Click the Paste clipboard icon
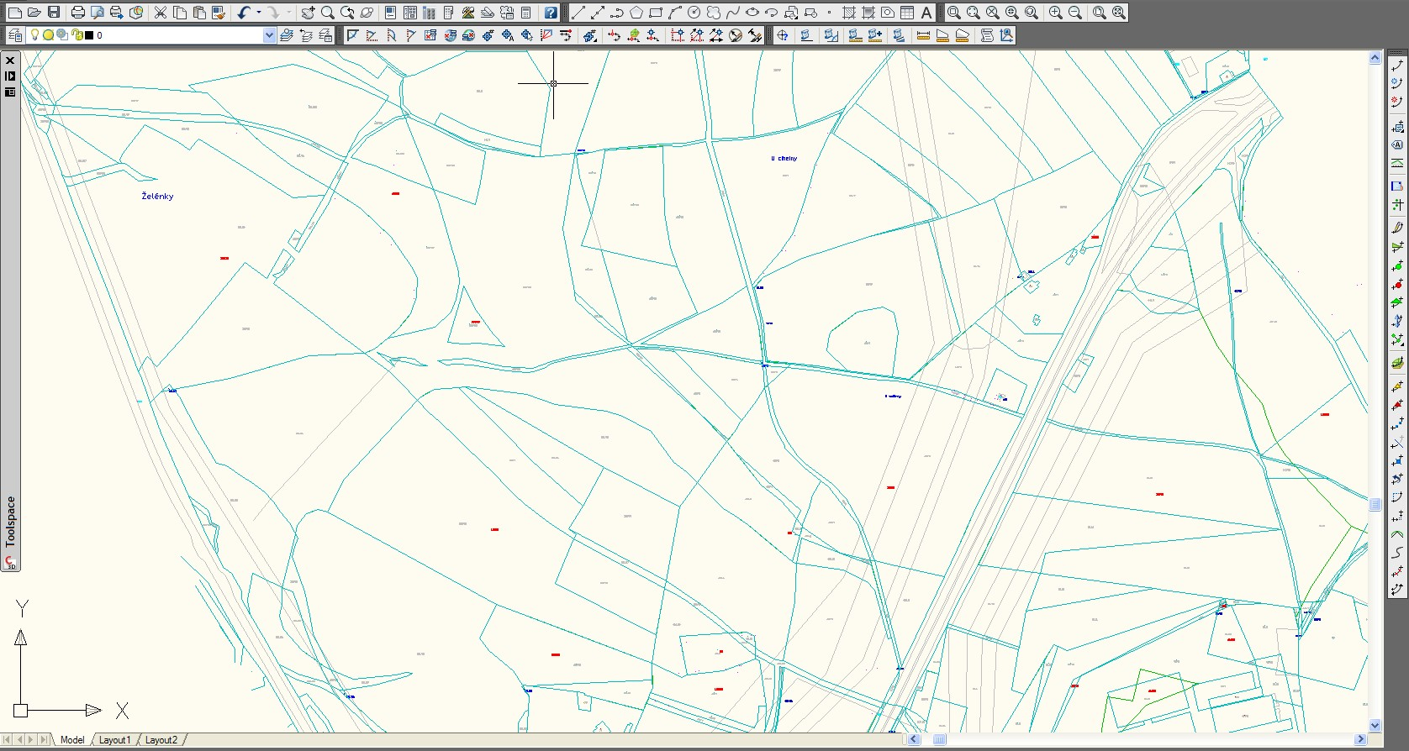Viewport: 1409px width, 751px height. [199, 13]
